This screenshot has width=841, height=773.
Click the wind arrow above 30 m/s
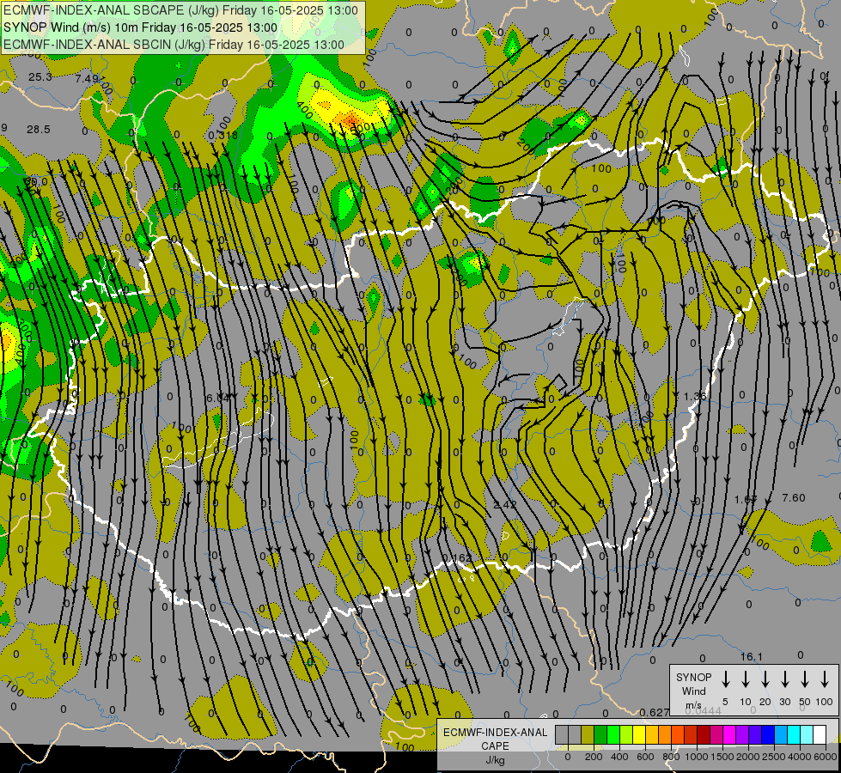tap(784, 679)
